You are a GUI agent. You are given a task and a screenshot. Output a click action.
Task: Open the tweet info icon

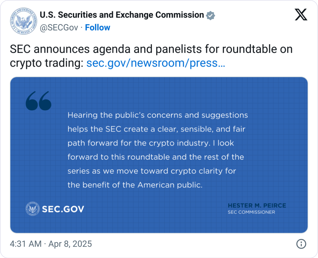pyautogui.click(x=301, y=244)
